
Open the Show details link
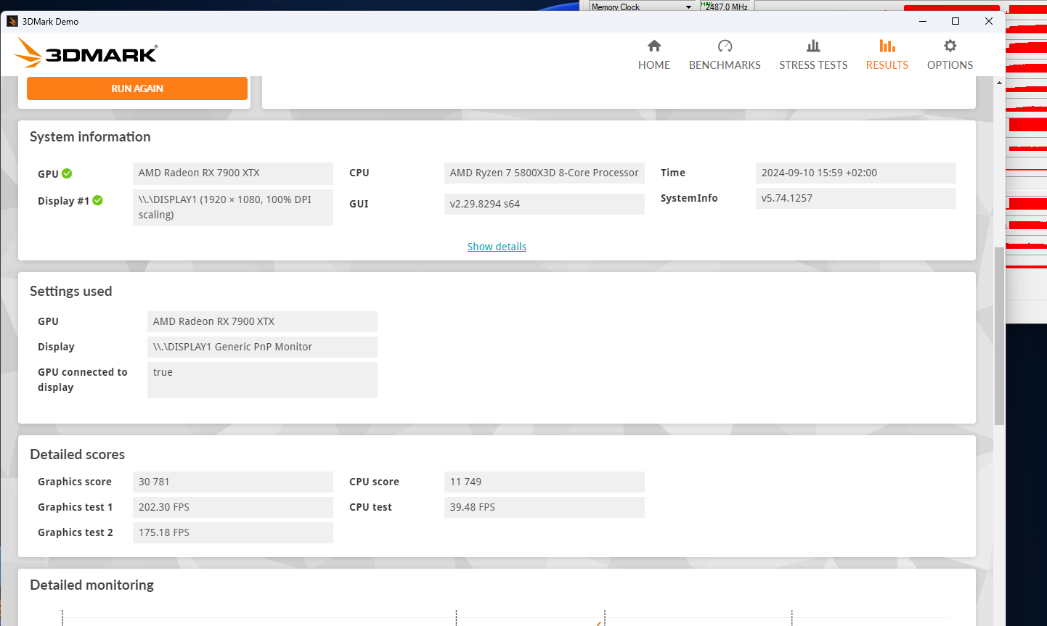pos(497,247)
